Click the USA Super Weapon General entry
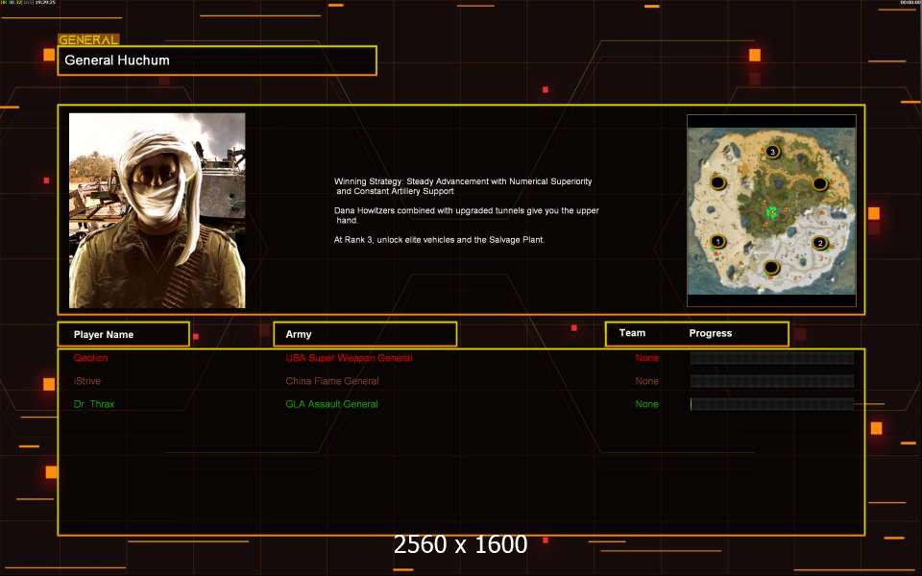This screenshot has width=922, height=576. click(x=349, y=358)
